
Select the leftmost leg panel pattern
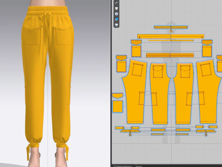(135, 91)
